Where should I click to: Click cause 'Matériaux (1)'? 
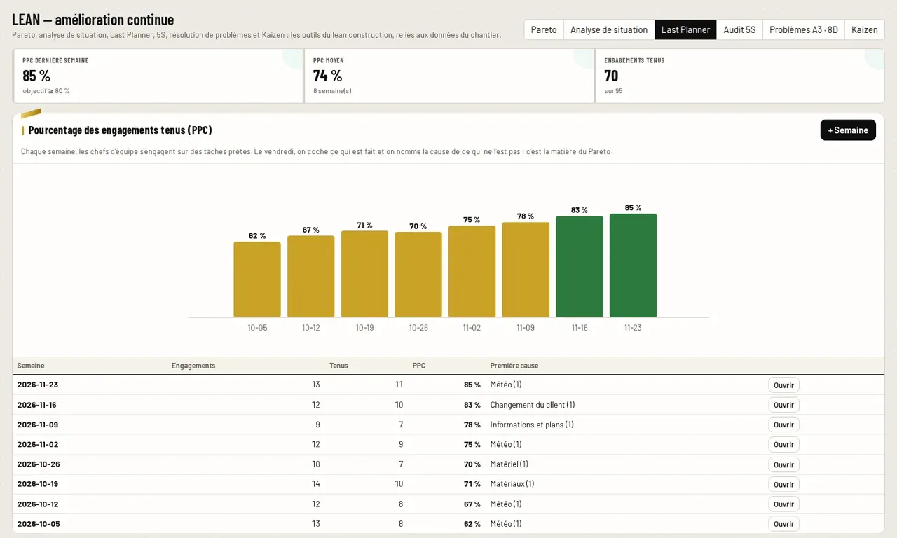click(x=512, y=483)
